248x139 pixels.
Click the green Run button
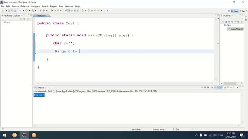[x=26, y=10]
